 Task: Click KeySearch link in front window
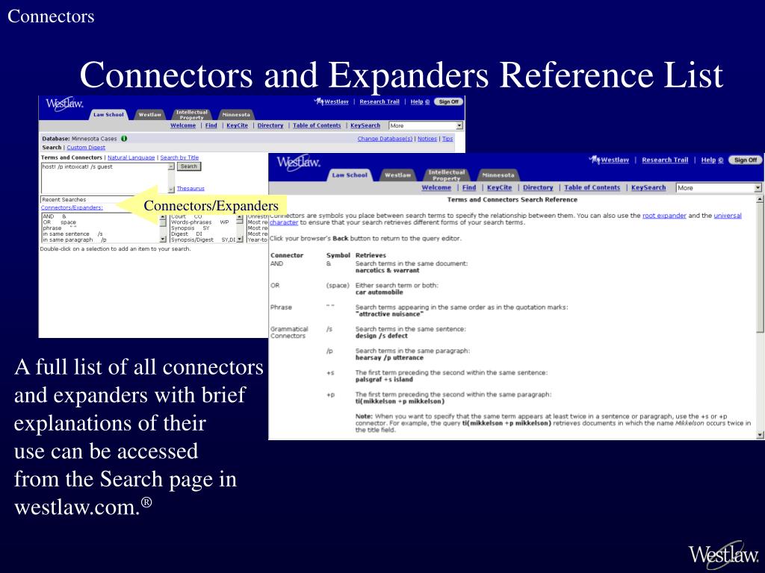point(648,187)
